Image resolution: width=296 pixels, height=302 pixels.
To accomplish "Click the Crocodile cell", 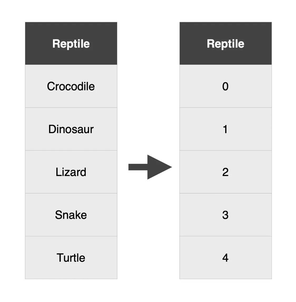I will click(x=71, y=86).
